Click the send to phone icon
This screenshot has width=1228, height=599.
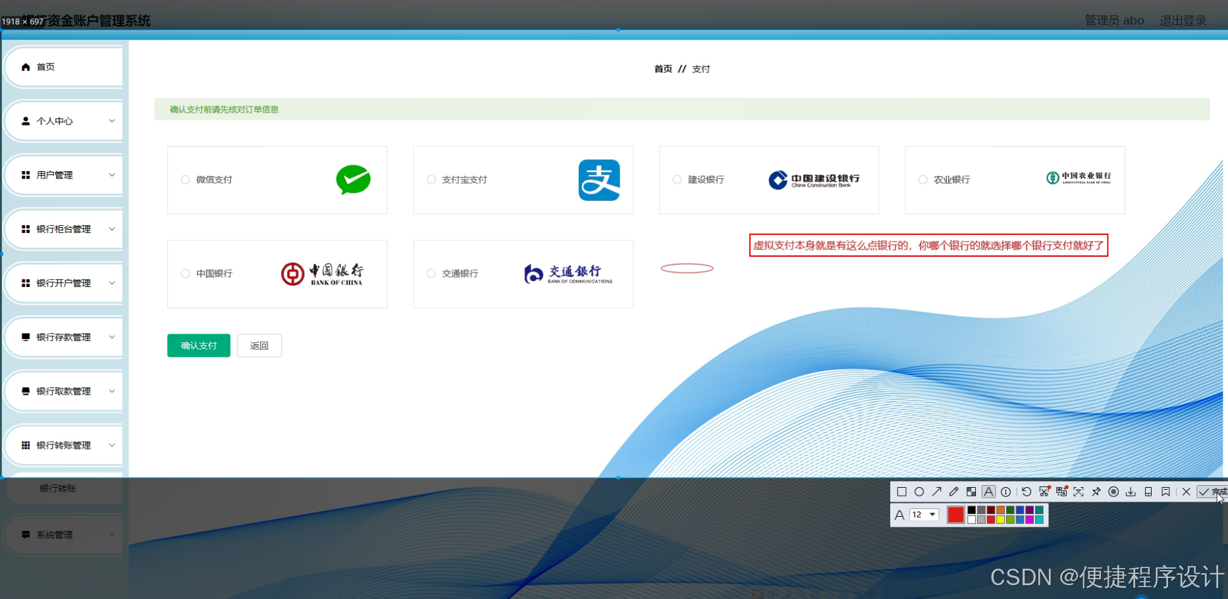click(x=1148, y=492)
